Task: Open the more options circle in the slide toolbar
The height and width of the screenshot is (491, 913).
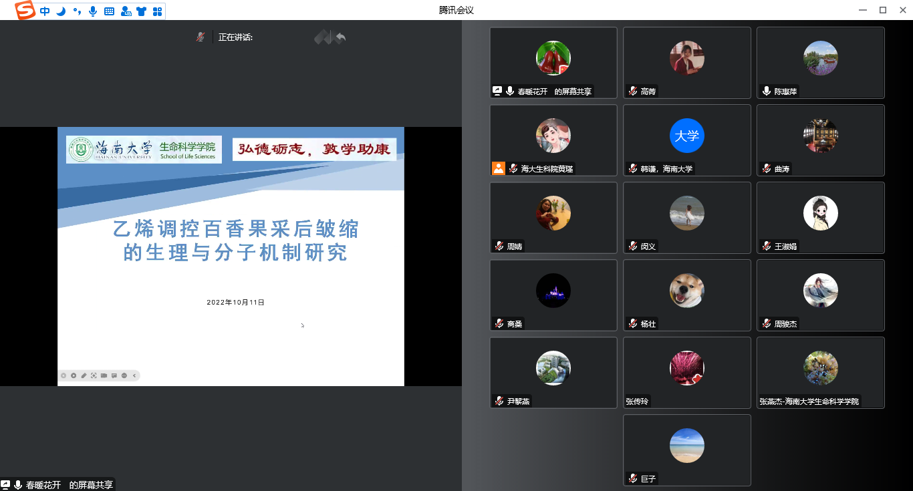Action: (124, 375)
